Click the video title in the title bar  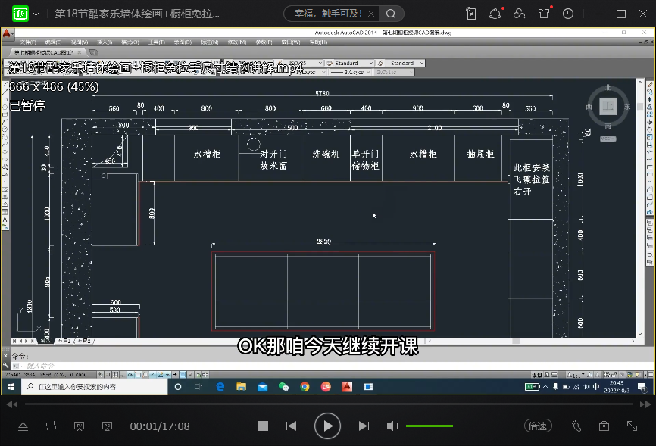click(x=136, y=14)
